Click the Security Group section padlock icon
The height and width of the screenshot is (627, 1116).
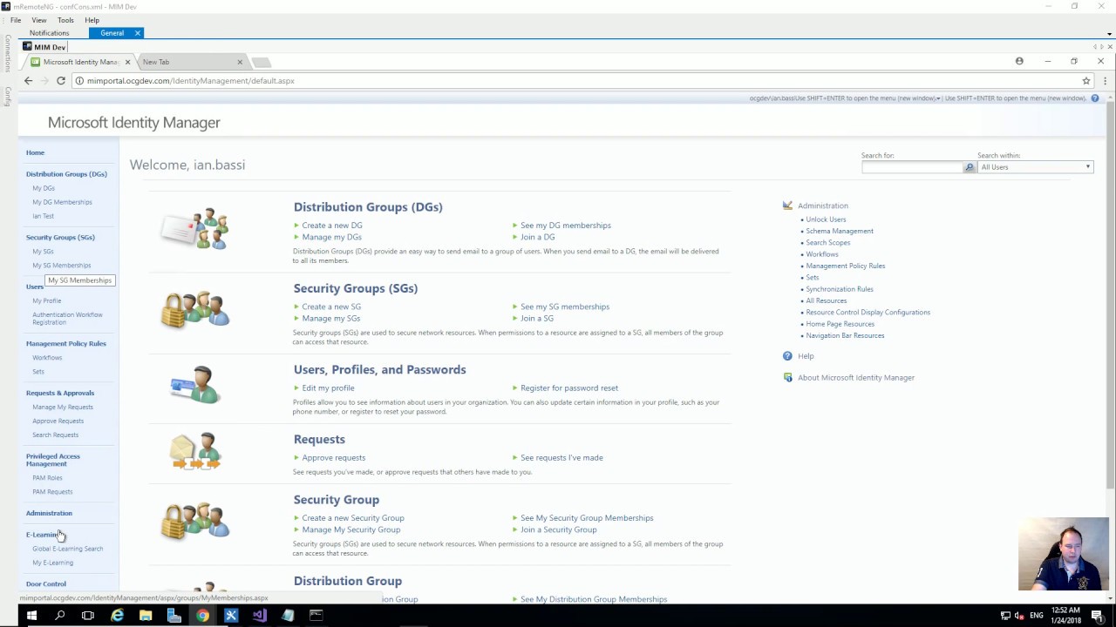(195, 521)
